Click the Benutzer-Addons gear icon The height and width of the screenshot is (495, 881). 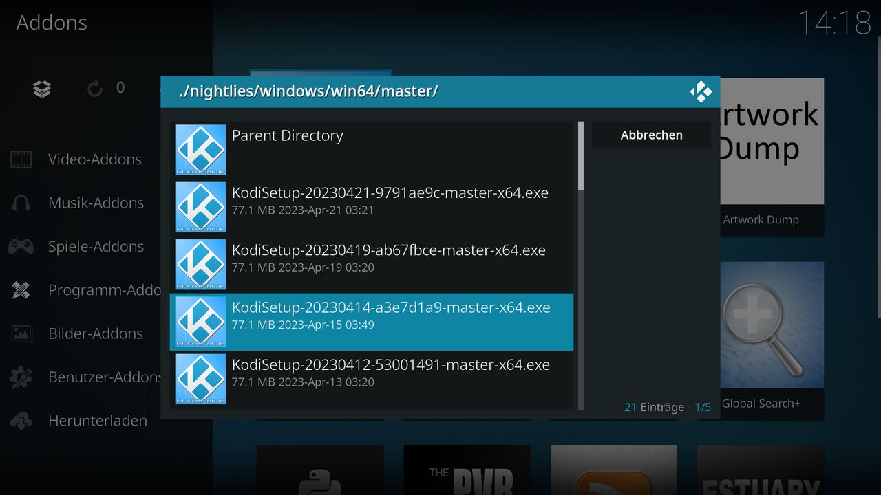[21, 377]
